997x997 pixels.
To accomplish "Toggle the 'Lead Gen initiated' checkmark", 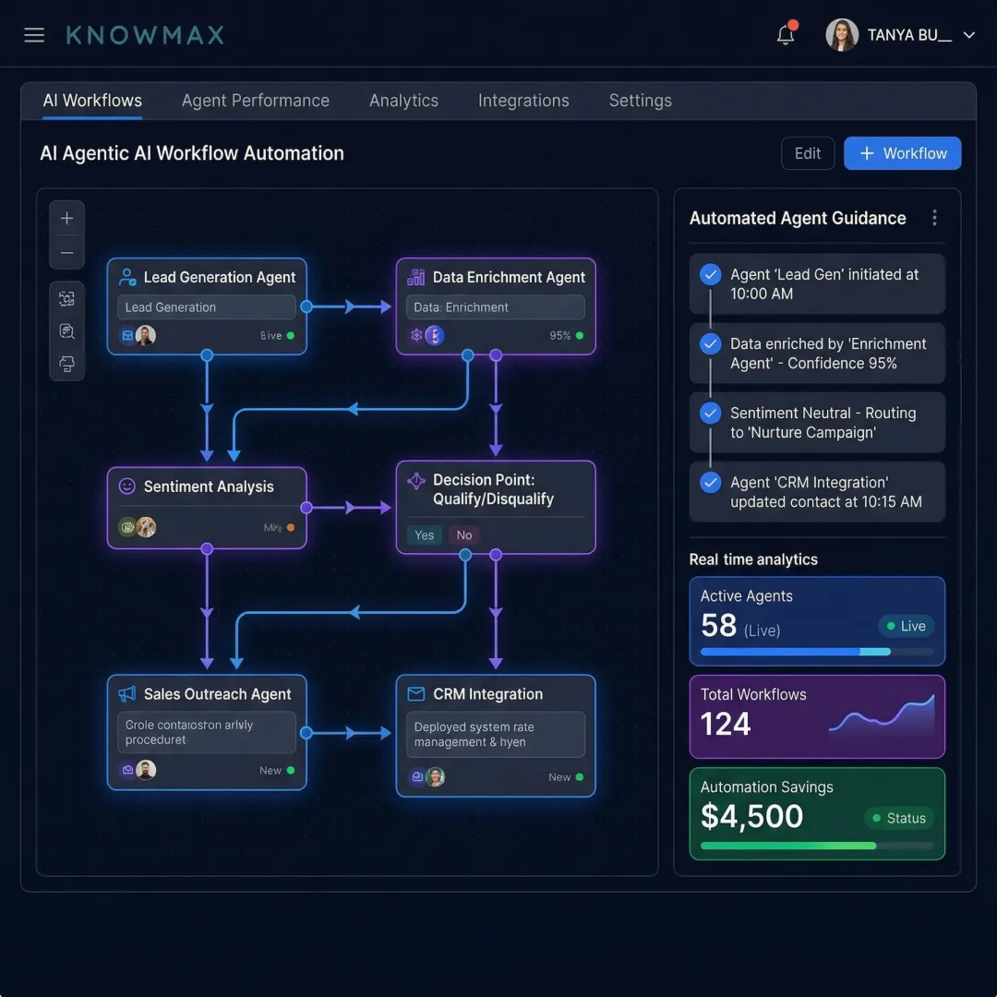I will tap(710, 275).
